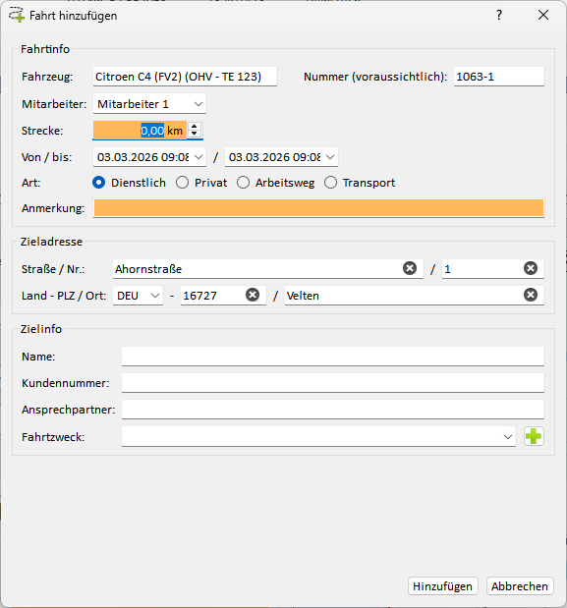The height and width of the screenshot is (608, 567).
Task: Confirm with the Hinzufügen button
Action: tap(443, 585)
